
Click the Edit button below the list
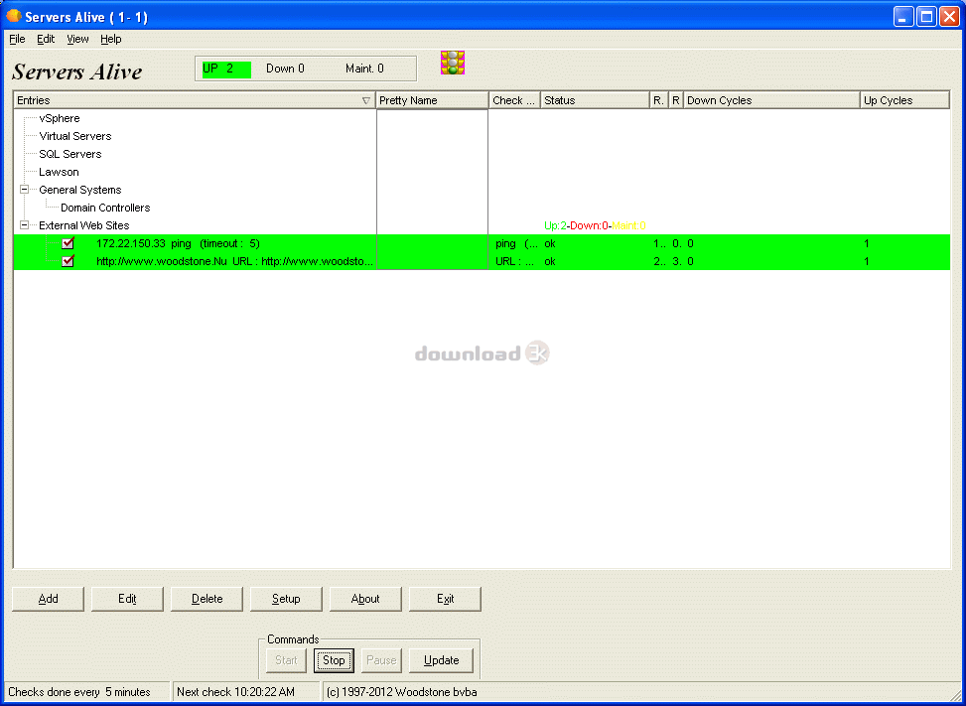[x=127, y=599]
